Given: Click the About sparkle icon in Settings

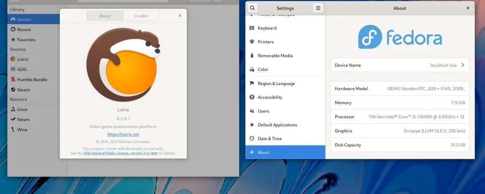Looking at the screenshot, I should pyautogui.click(x=252, y=152).
